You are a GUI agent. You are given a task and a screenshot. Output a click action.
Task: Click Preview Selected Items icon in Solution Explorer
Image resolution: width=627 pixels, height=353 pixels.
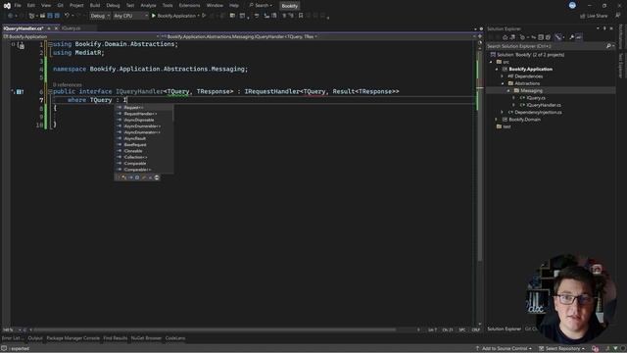579,37
